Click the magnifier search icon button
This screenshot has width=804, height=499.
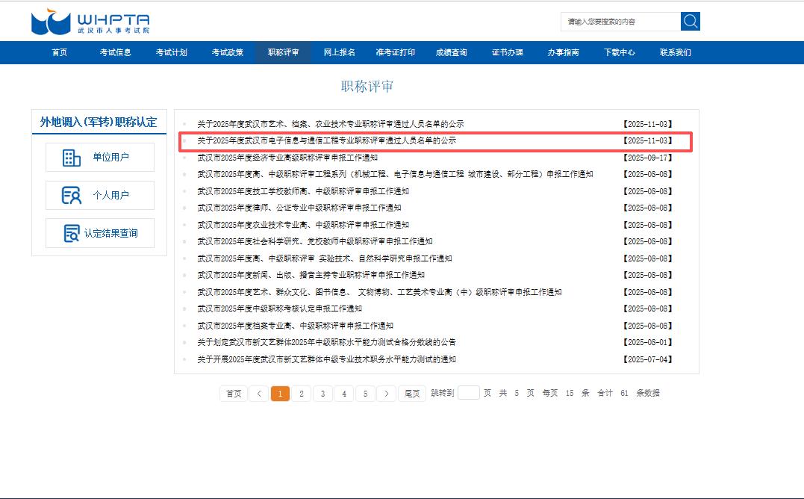click(690, 22)
